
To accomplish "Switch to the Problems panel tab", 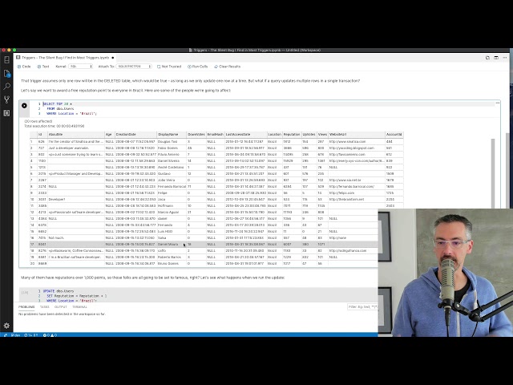I will click(x=26, y=307).
